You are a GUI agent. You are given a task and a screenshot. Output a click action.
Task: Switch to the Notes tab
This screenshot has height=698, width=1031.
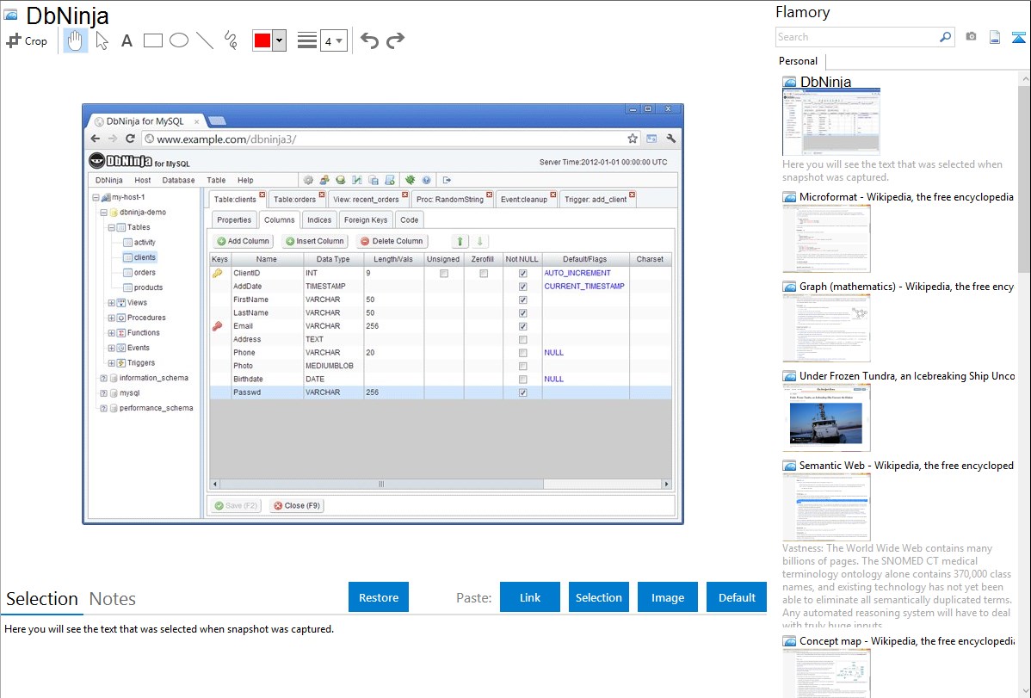click(x=113, y=599)
